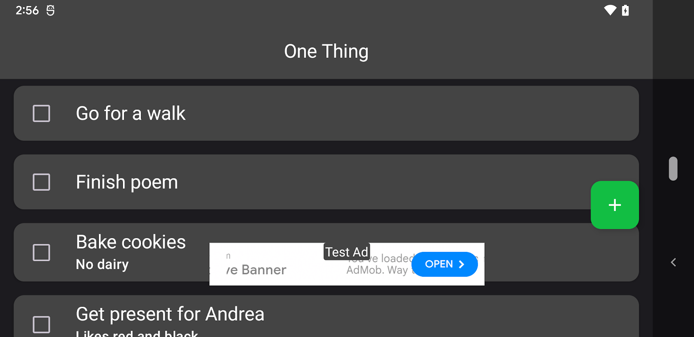Tick the Bake cookies checkbox
The height and width of the screenshot is (337, 694).
(41, 253)
